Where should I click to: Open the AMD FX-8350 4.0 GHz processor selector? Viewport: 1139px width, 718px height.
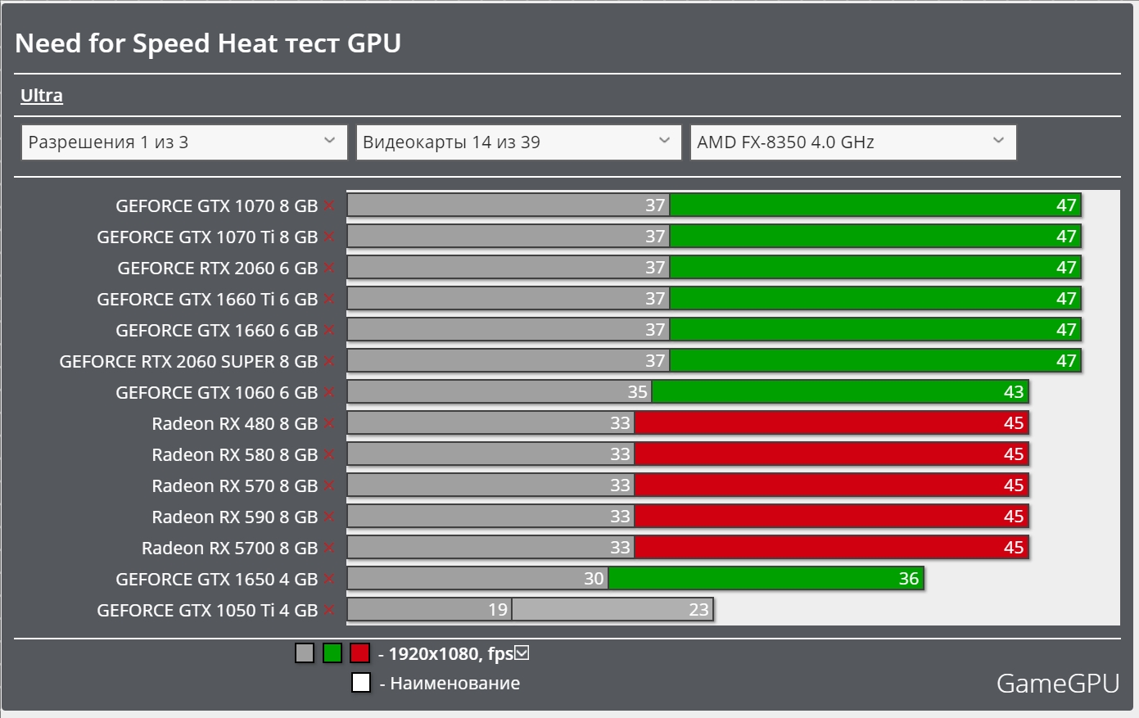(852, 142)
